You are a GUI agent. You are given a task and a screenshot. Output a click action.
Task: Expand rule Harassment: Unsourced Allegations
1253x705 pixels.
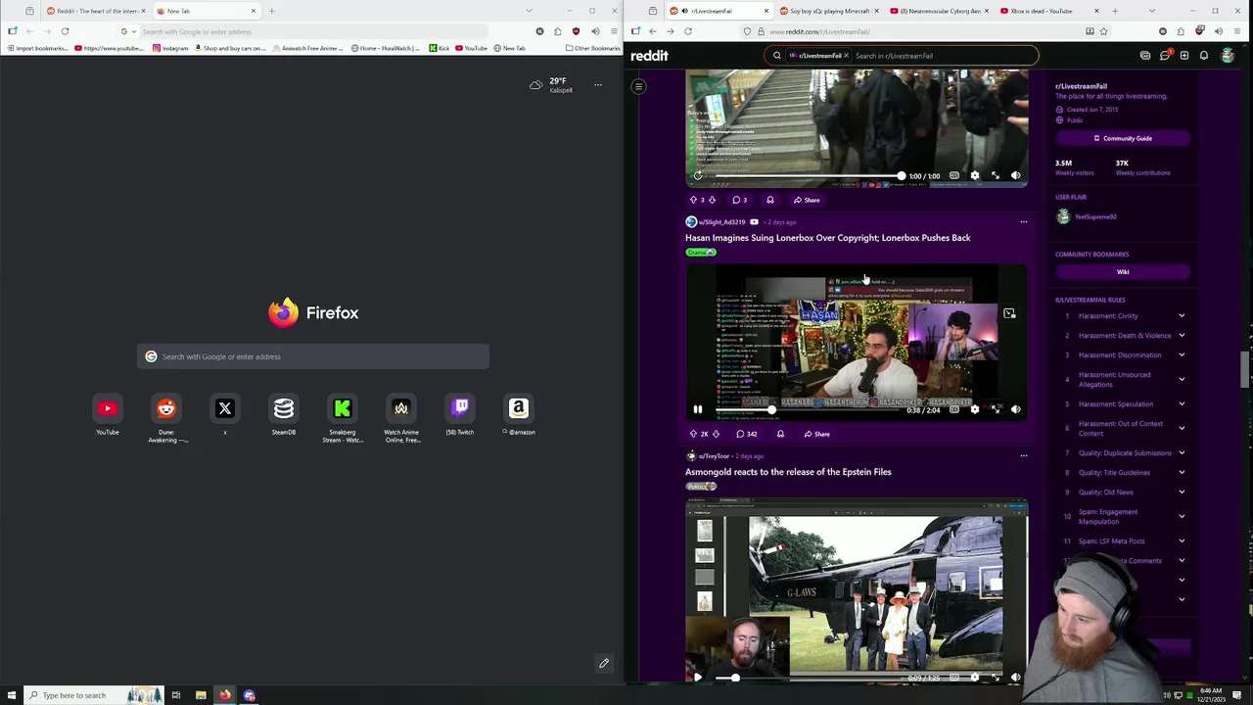(1182, 380)
